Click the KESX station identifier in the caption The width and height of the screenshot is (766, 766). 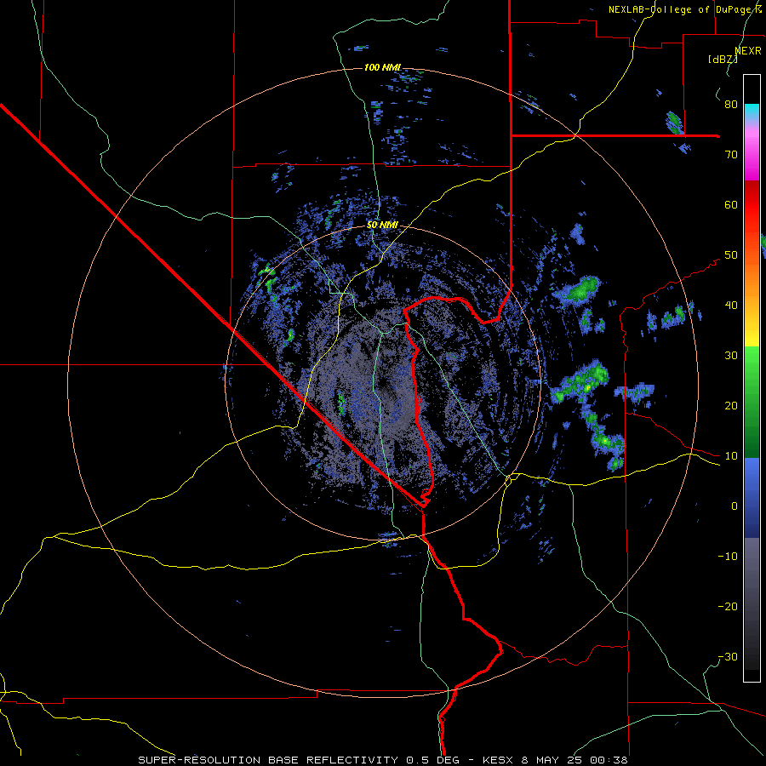coord(498,760)
